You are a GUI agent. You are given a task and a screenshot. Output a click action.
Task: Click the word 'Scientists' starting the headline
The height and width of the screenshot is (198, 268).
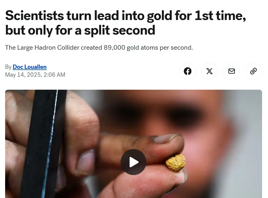point(34,16)
